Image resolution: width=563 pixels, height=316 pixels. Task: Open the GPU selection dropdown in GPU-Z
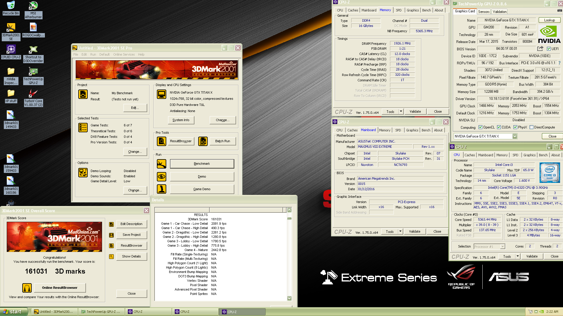[x=515, y=136]
